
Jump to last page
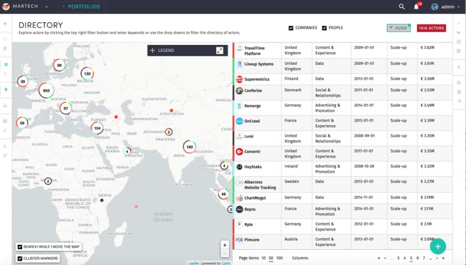(443, 258)
